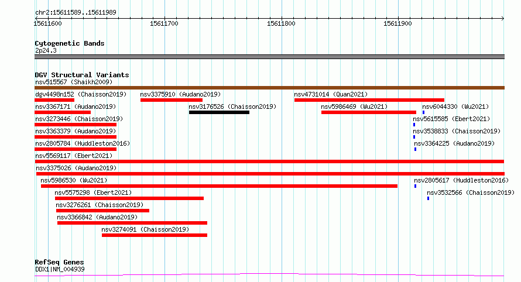521x282 pixels.
Task: Click nsv3176526 (Chaisson2019) label
Action: tap(232, 106)
